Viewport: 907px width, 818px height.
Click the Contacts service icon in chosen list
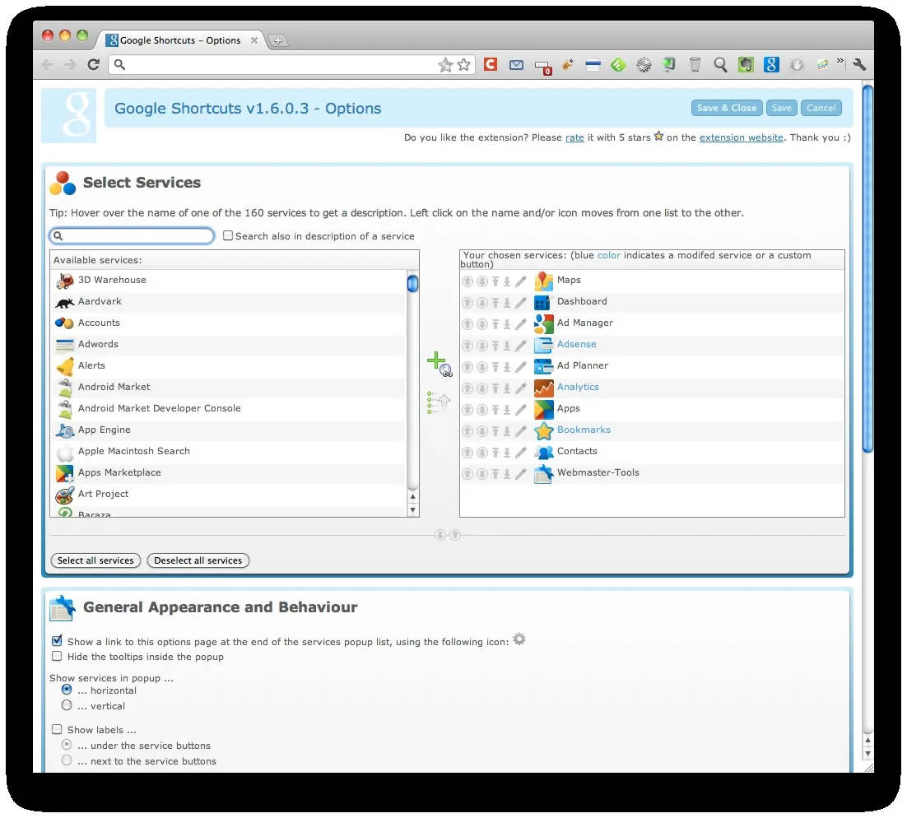544,452
